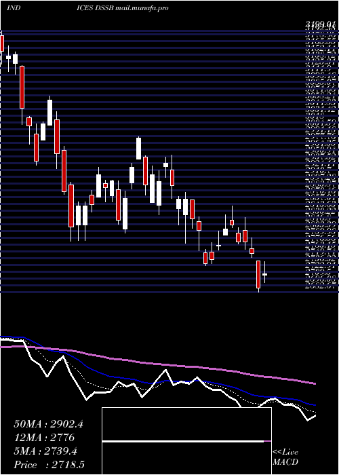The image size is (339, 475).
Task: Click the 5MA : 2739.4 label
Action: 45,451
